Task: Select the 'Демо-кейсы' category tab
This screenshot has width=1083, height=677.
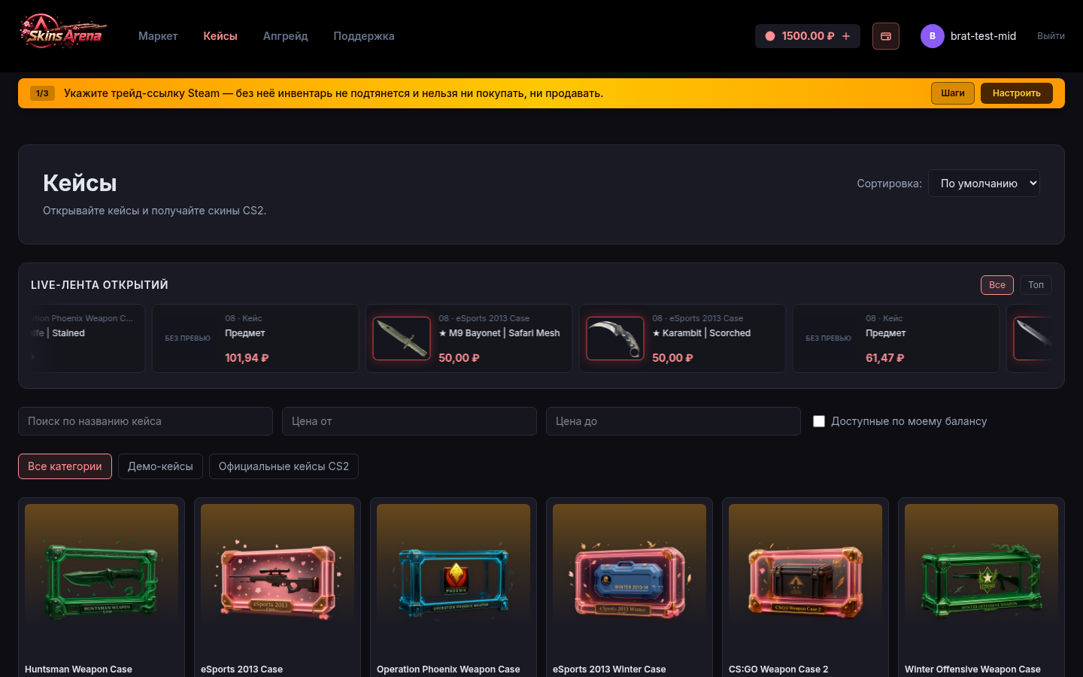Action: [x=160, y=466]
